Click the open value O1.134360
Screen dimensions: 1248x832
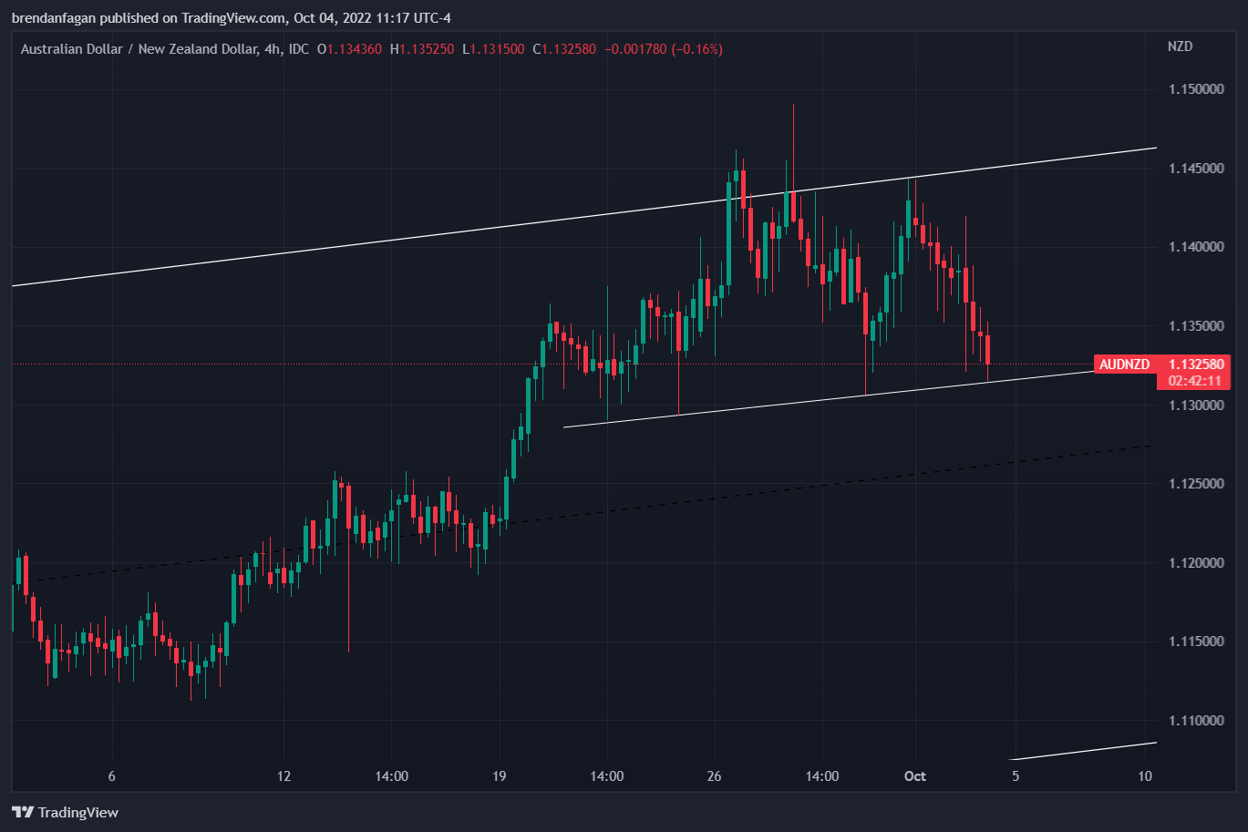(350, 49)
